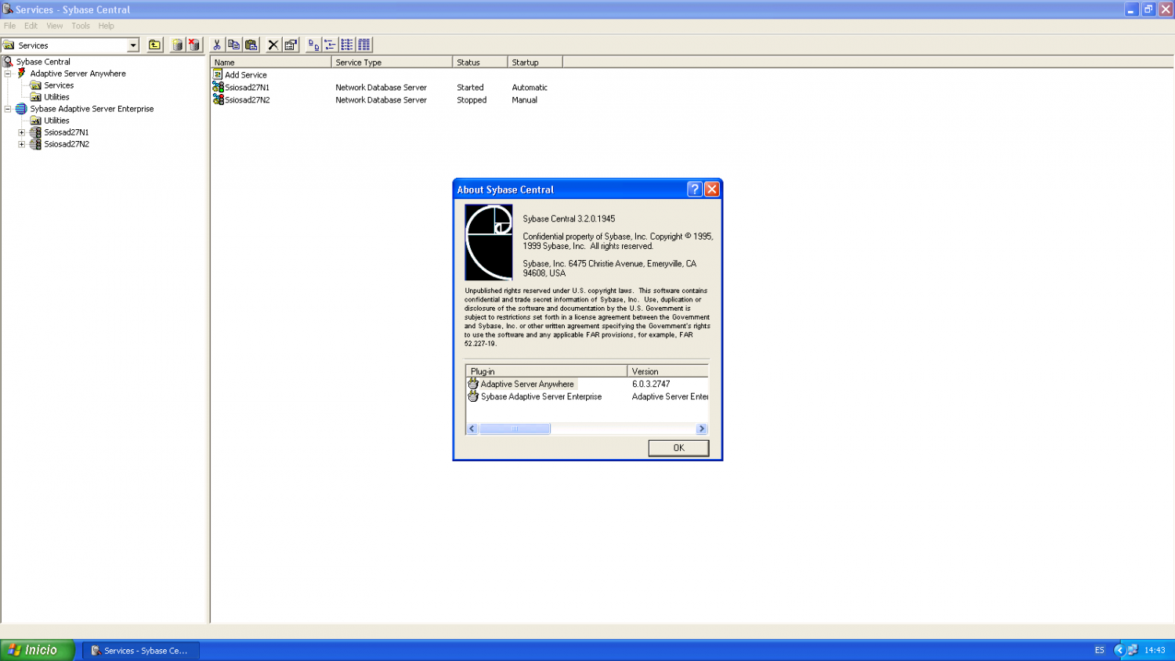Viewport: 1175px width, 661px height.
Task: Click the plug-in list horizontal scrollbar thumb
Action: coord(515,428)
